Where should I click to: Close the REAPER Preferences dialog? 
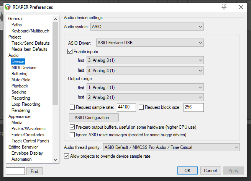point(241,7)
